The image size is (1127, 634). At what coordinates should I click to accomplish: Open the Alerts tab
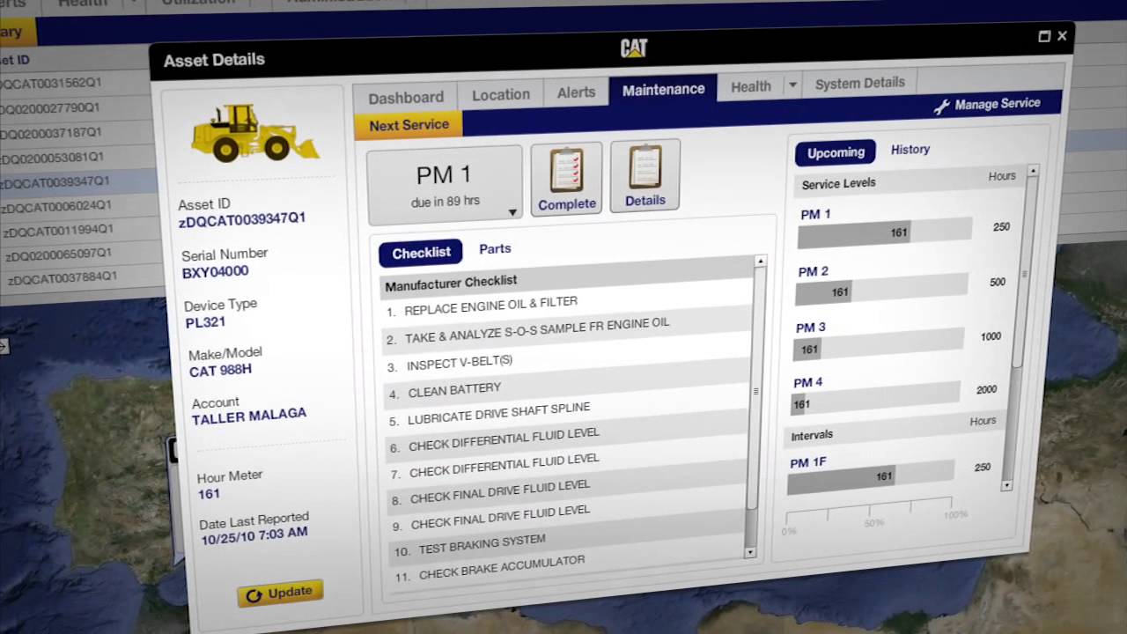576,92
